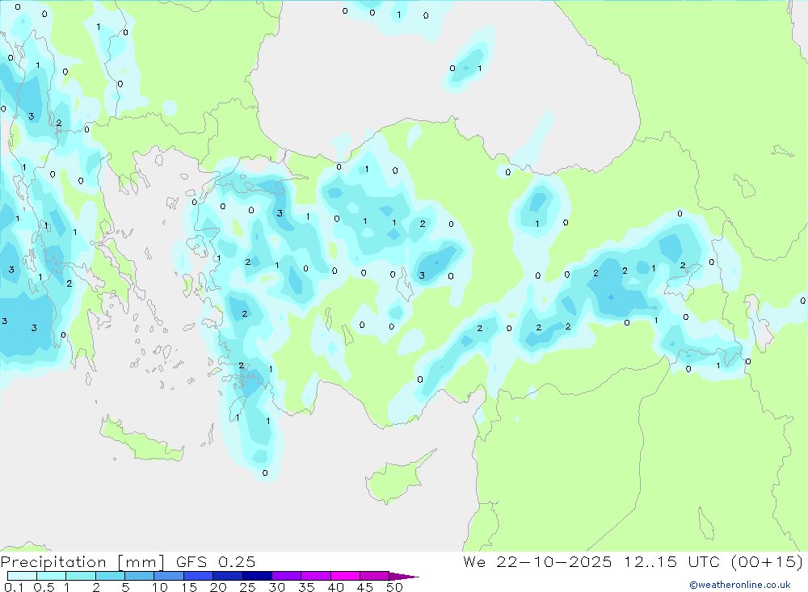
Task: Click the legend value '50'
Action: 394,587
